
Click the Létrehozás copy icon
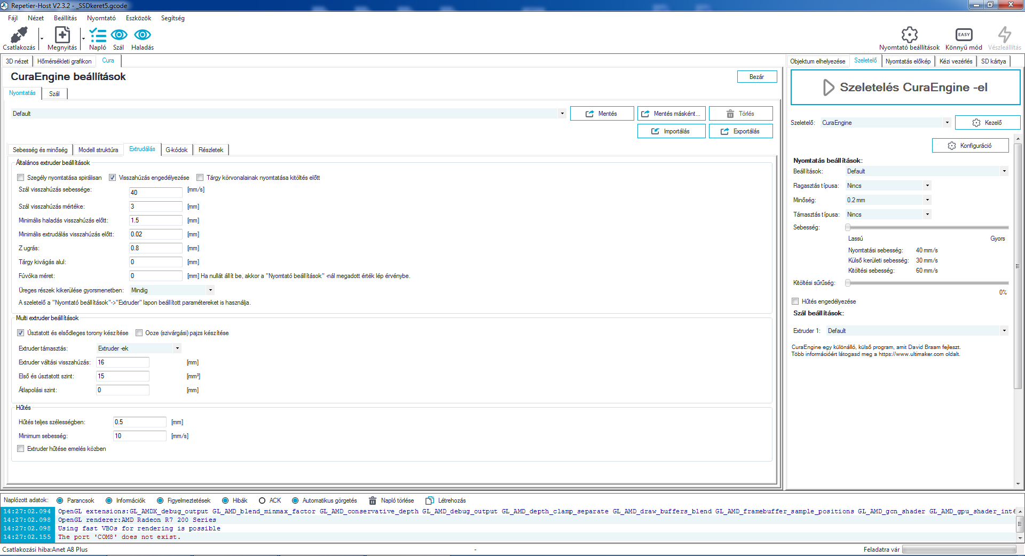pos(430,501)
